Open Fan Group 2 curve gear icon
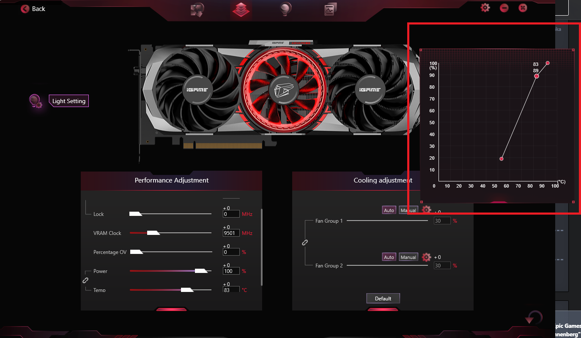Image resolution: width=581 pixels, height=338 pixels. [426, 257]
